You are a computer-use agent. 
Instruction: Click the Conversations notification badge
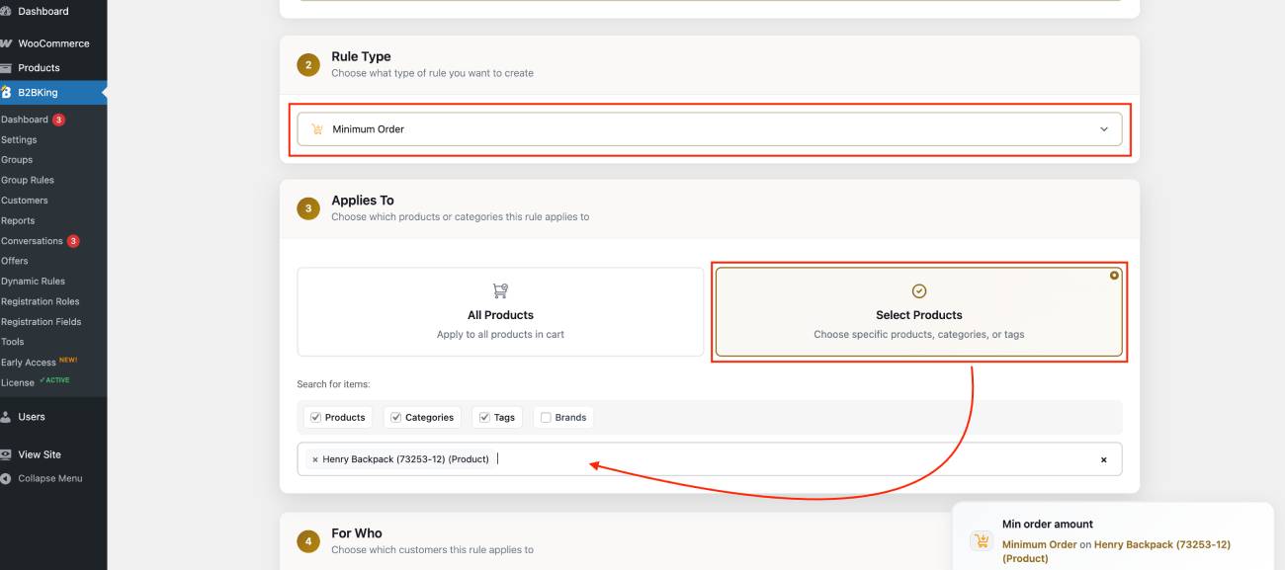(x=73, y=241)
